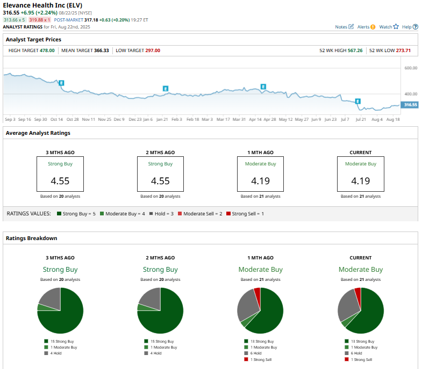Click the dark green Strong Buy = 5 swatch

[x=59, y=214]
